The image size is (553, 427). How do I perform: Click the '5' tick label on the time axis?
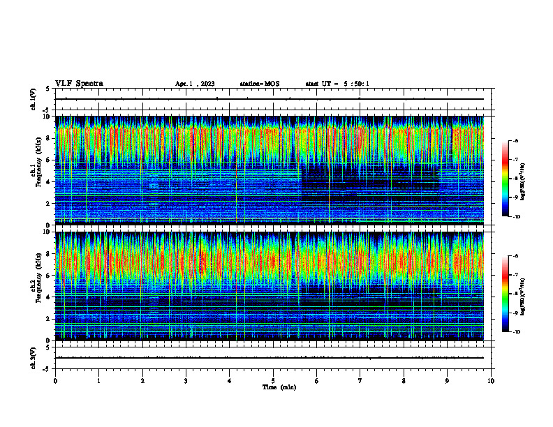[x=273, y=381]
